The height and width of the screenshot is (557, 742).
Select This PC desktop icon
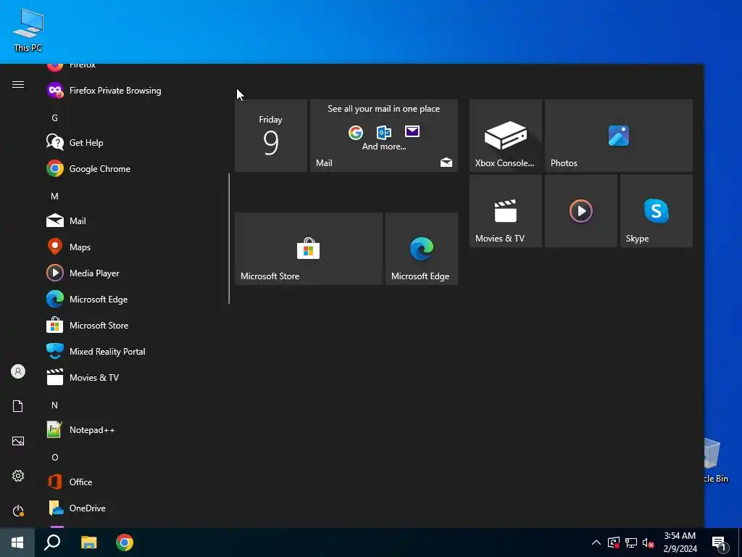(28, 30)
